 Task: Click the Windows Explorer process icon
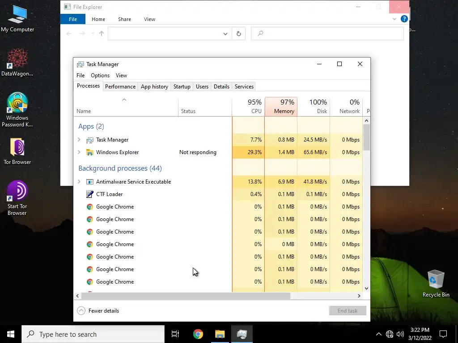tap(89, 152)
